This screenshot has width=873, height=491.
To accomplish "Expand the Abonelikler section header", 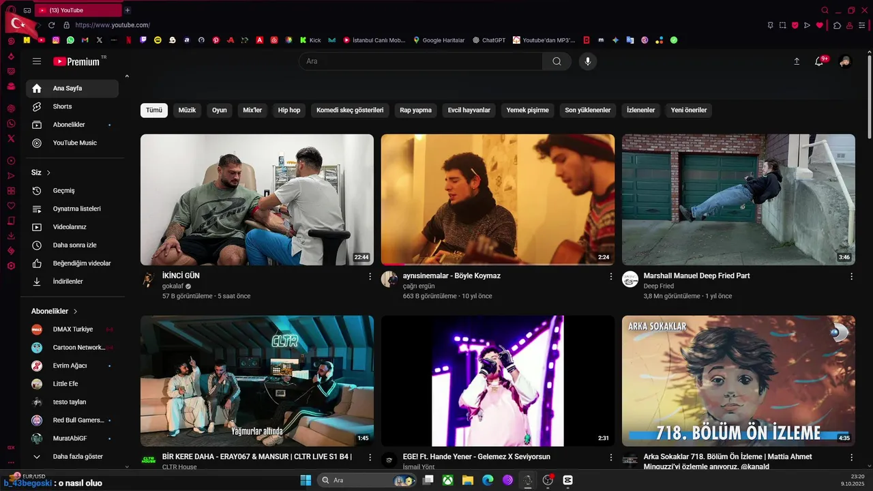I will tap(55, 311).
